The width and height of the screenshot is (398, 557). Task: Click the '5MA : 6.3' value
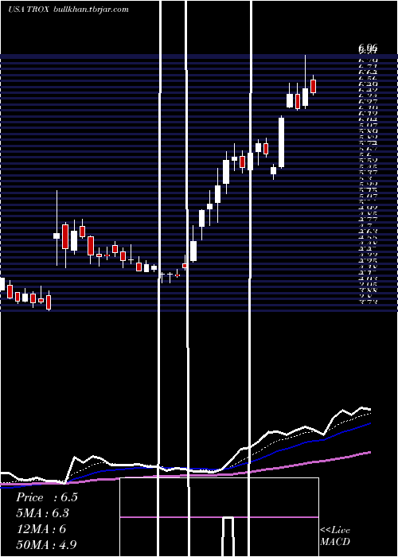click(43, 513)
